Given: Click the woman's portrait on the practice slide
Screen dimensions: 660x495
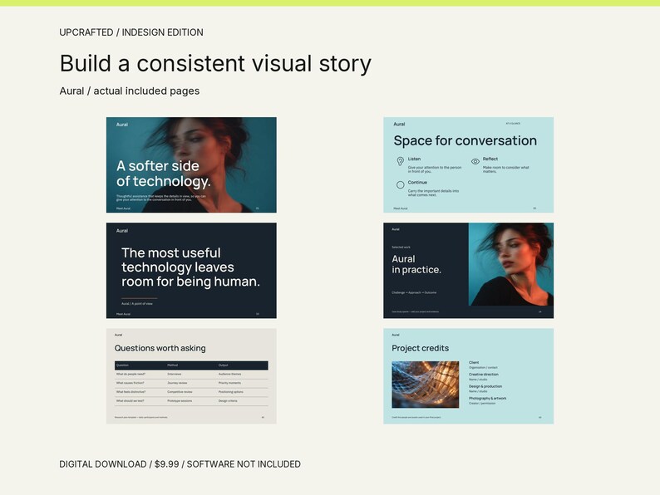Looking at the screenshot, I should point(511,264).
